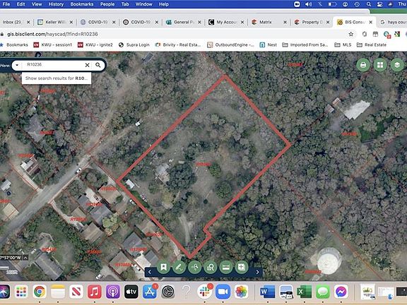
Task: Open Microsoft Excel from the Dock
Action: click(x=305, y=292)
